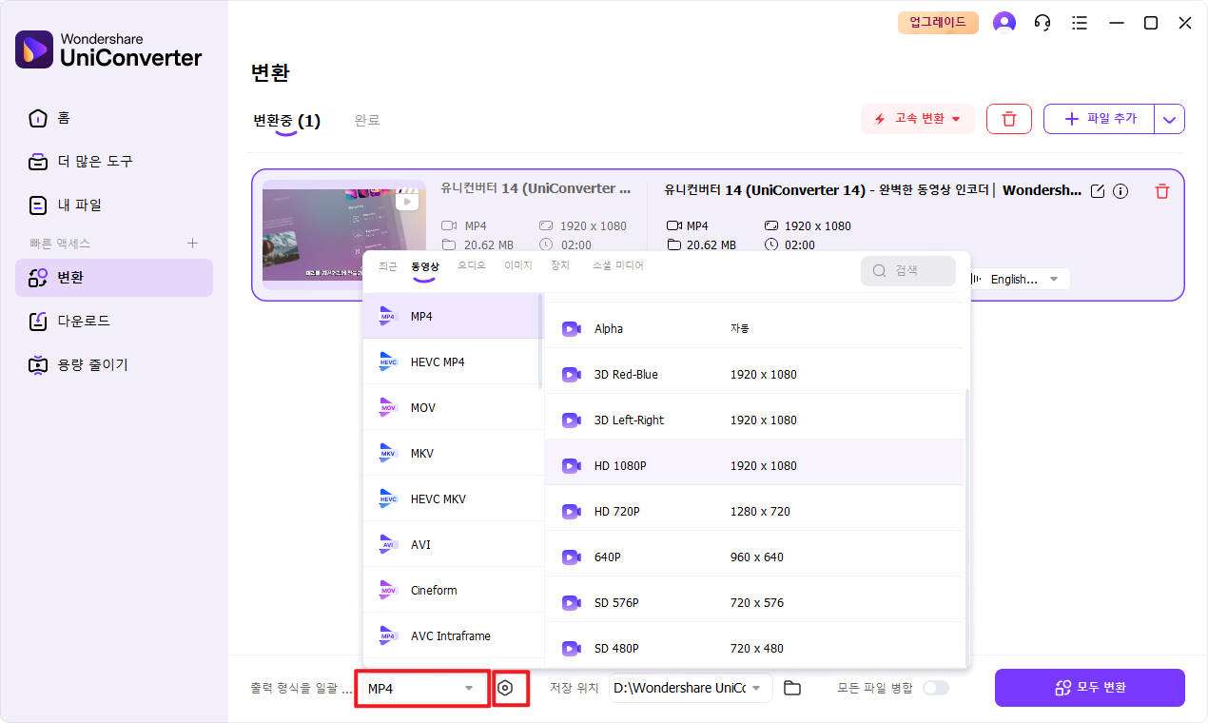This screenshot has width=1208, height=723.
Task: Open 내 파일 in the sidebar
Action: [x=114, y=205]
